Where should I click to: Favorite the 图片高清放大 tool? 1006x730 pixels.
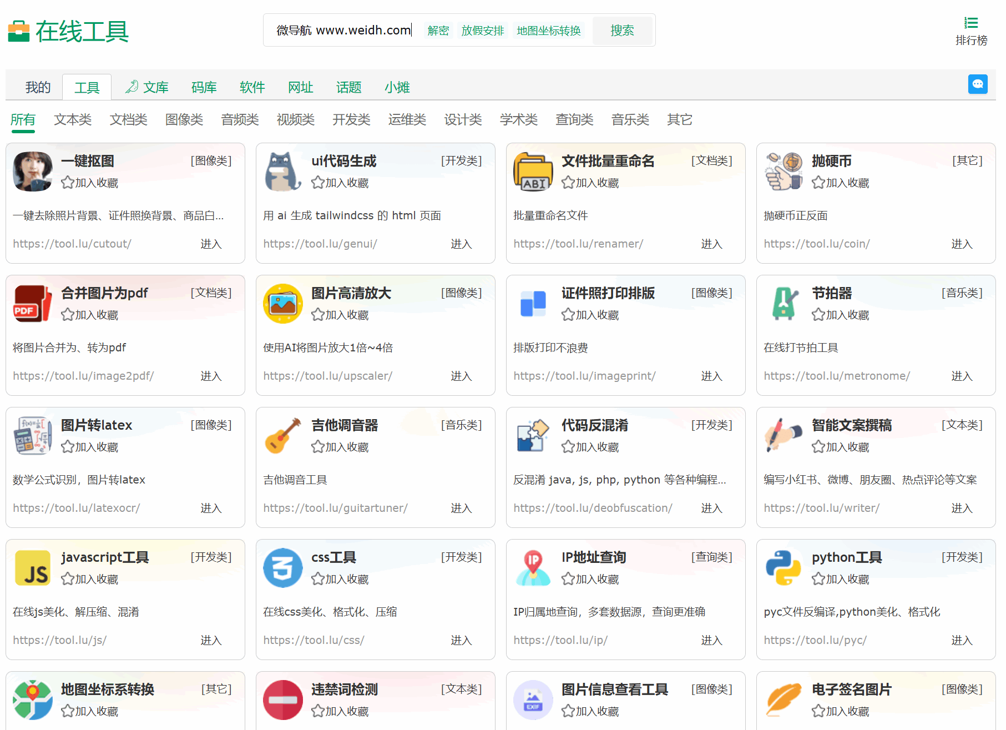pos(340,315)
